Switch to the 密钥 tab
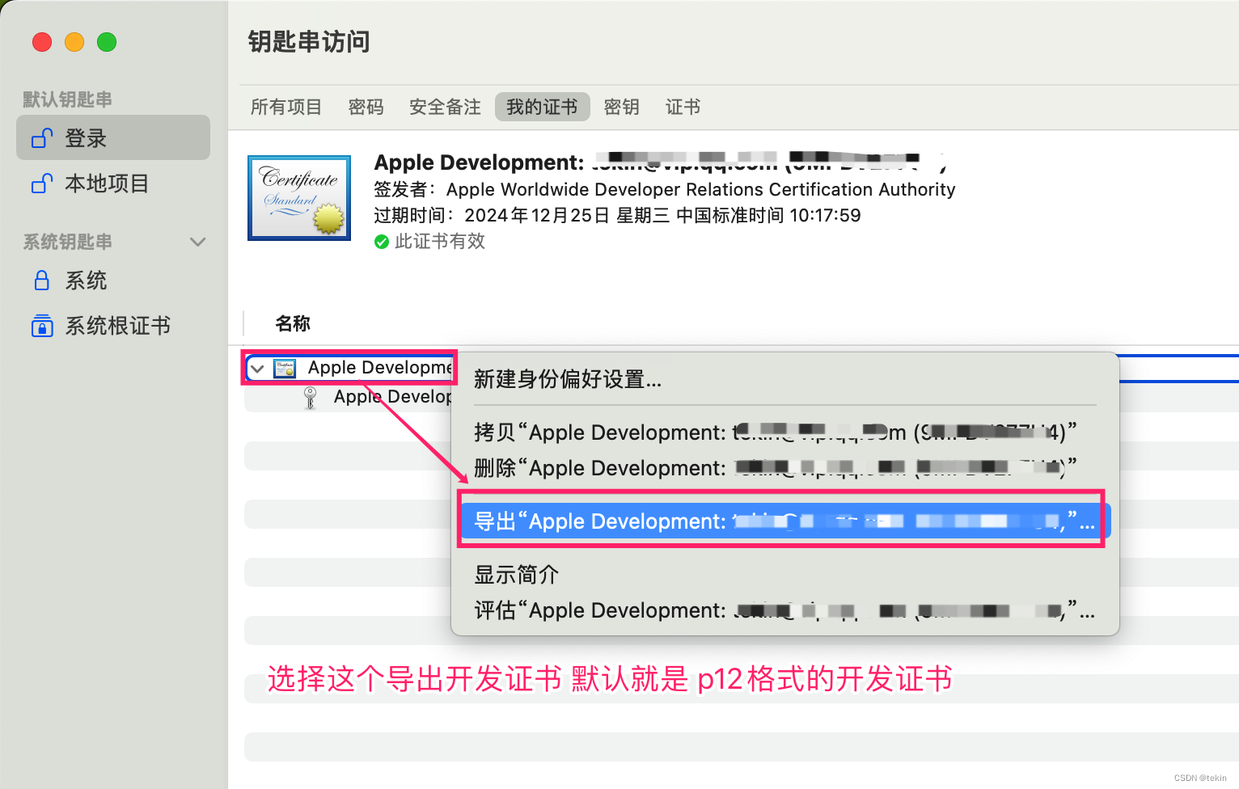 tap(621, 107)
